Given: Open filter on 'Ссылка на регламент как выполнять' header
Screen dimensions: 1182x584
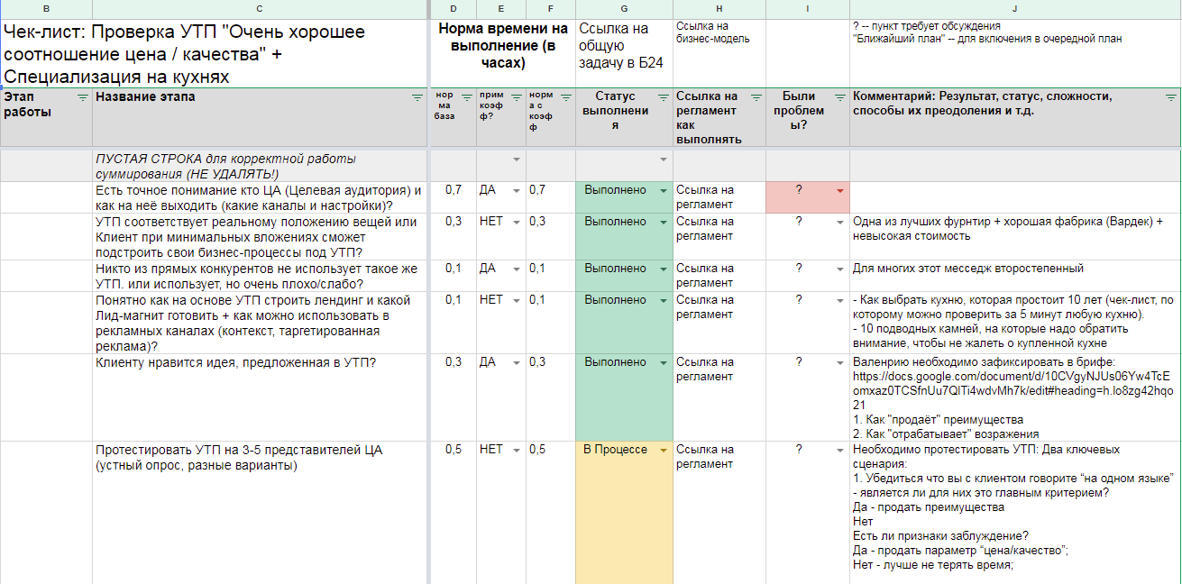Looking at the screenshot, I should tap(756, 97).
